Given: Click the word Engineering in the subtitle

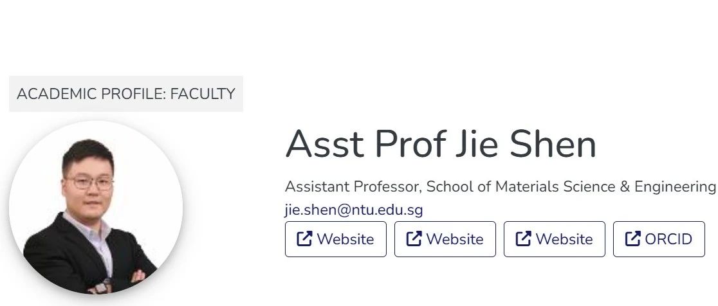Looking at the screenshot, I should click(675, 186).
